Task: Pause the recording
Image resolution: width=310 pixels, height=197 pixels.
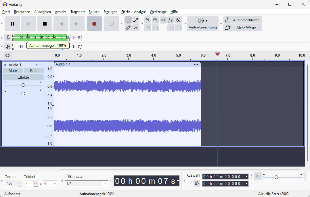Action: [13, 24]
